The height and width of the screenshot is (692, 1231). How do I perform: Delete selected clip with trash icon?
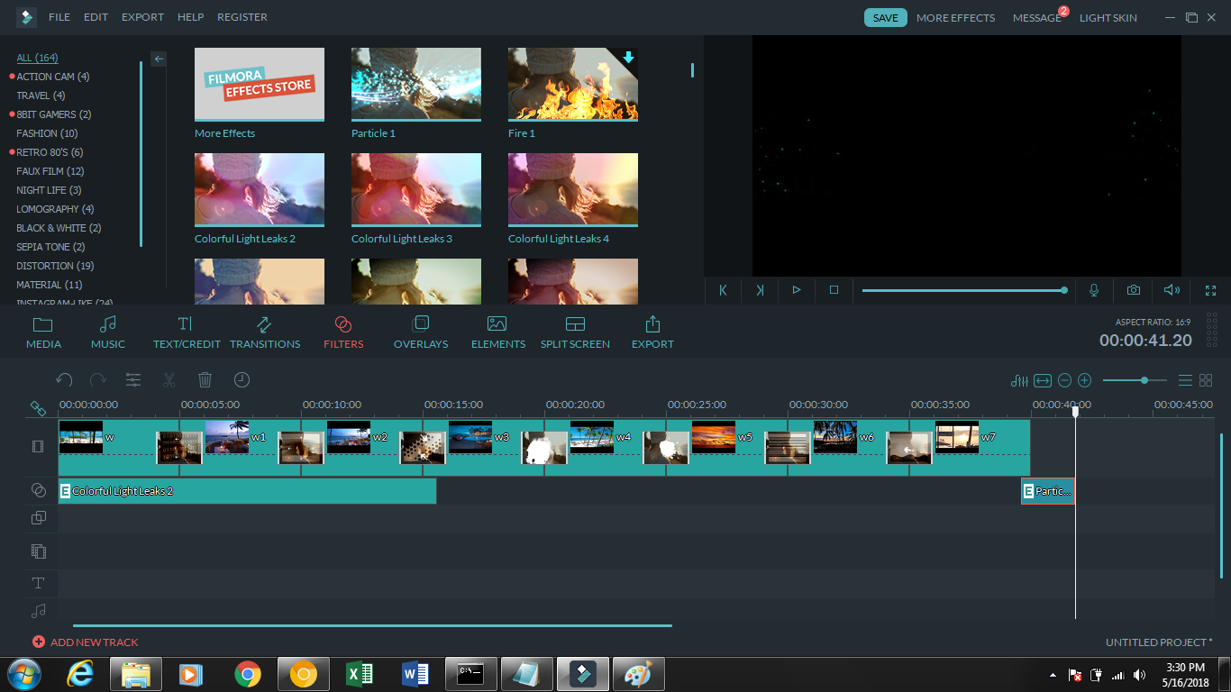point(205,380)
